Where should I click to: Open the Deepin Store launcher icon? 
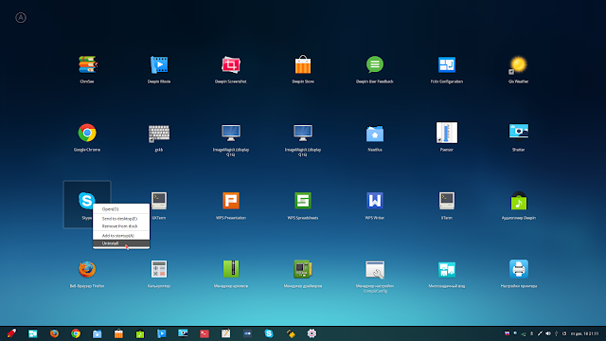(x=303, y=64)
